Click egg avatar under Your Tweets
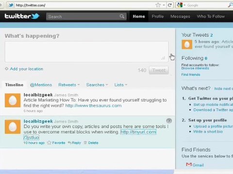 [x=187, y=44]
